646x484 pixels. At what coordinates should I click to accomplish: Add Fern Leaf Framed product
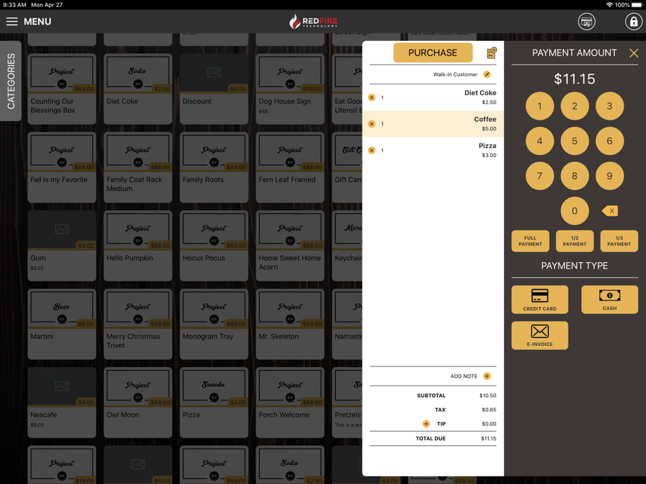pyautogui.click(x=290, y=167)
